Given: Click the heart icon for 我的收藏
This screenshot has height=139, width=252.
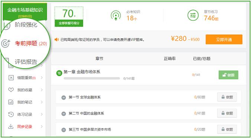Looking at the screenshot, I should coord(11,90).
